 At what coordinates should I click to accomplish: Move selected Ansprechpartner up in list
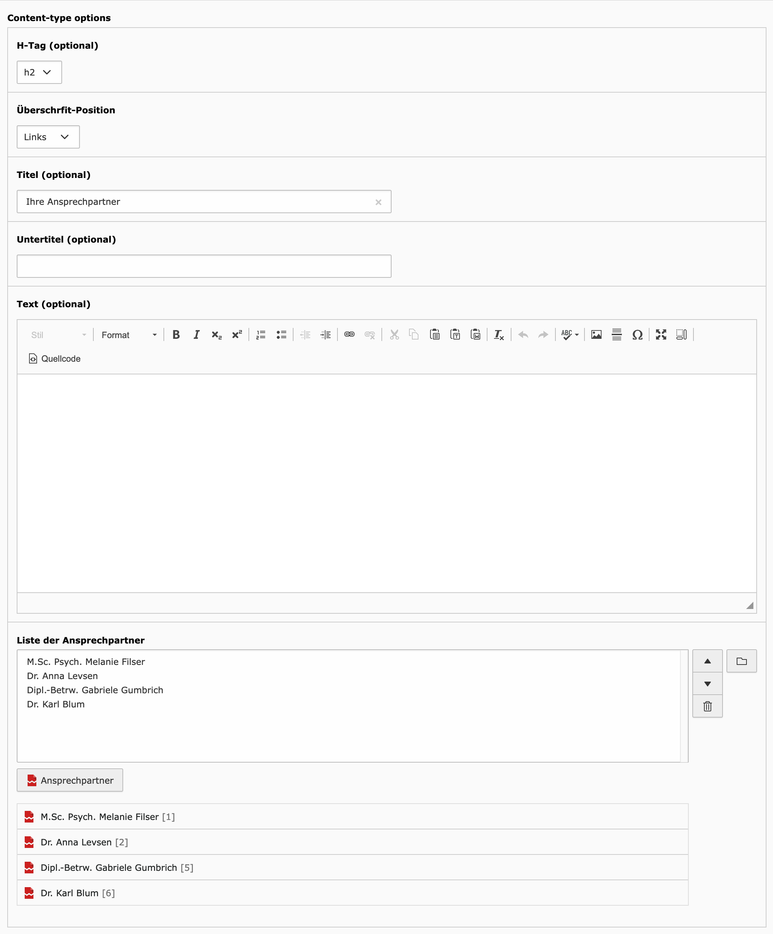[707, 661]
